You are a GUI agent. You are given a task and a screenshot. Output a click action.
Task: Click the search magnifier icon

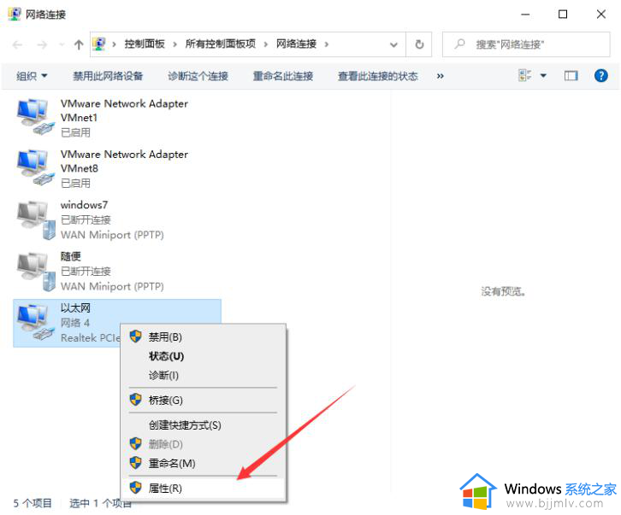459,44
